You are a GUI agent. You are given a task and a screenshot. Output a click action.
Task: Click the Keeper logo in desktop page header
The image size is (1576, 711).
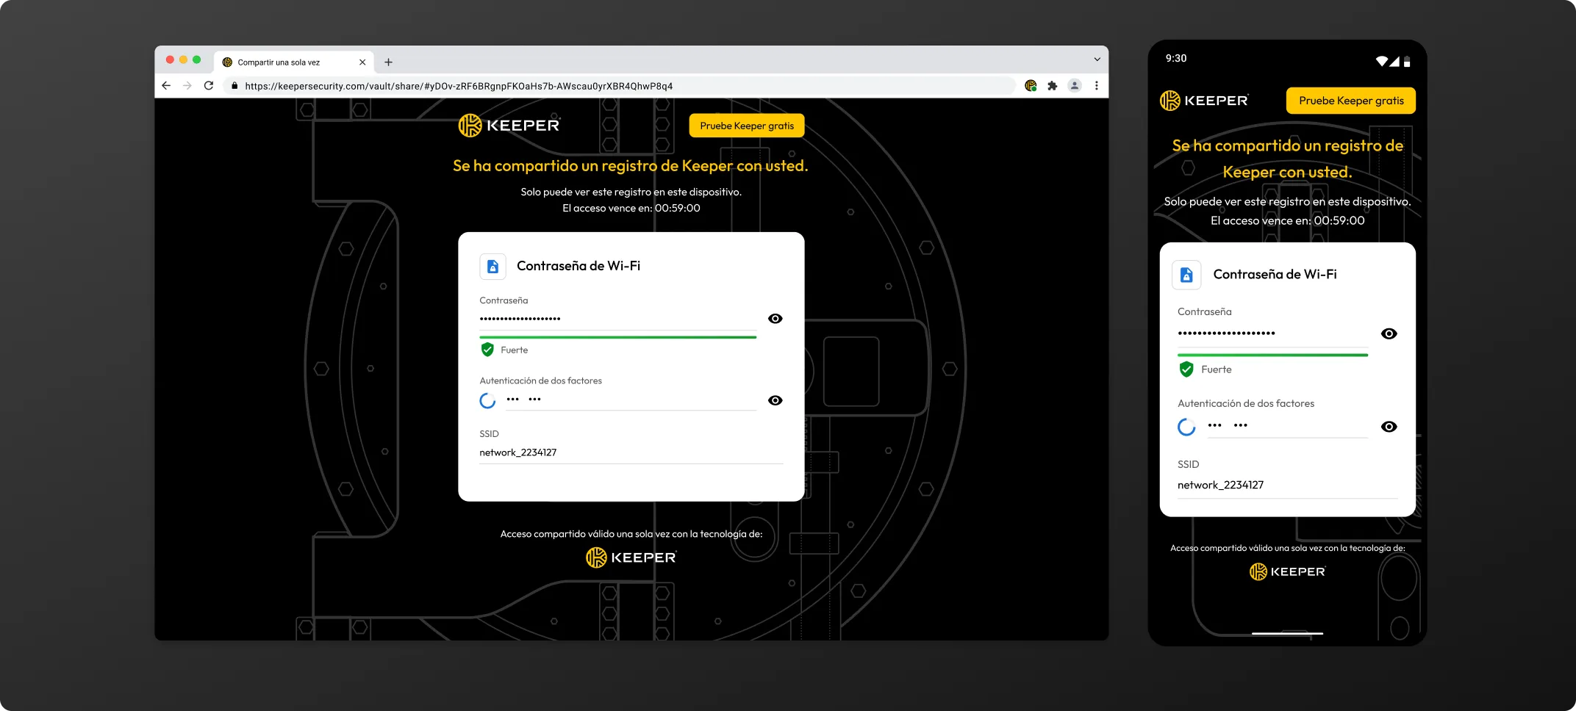[509, 126]
